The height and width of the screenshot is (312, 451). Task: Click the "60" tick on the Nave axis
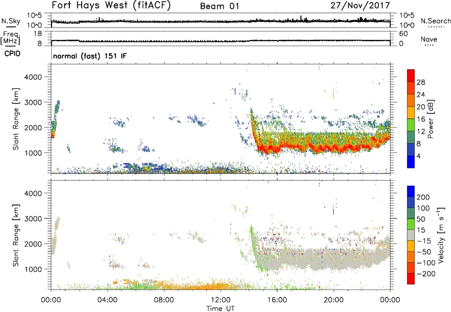click(404, 34)
